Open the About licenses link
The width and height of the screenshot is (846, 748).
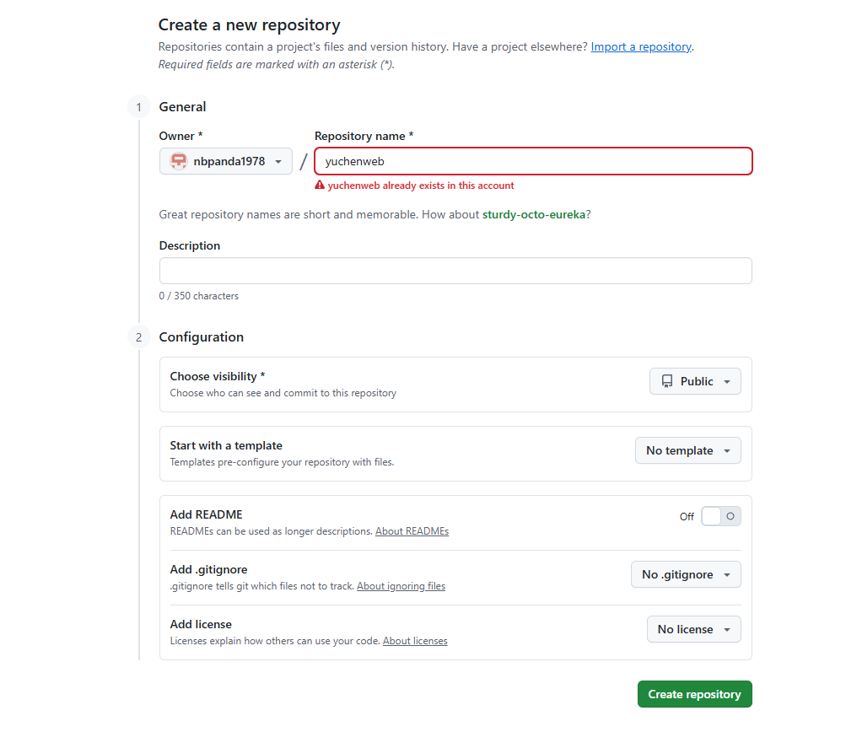pos(415,641)
